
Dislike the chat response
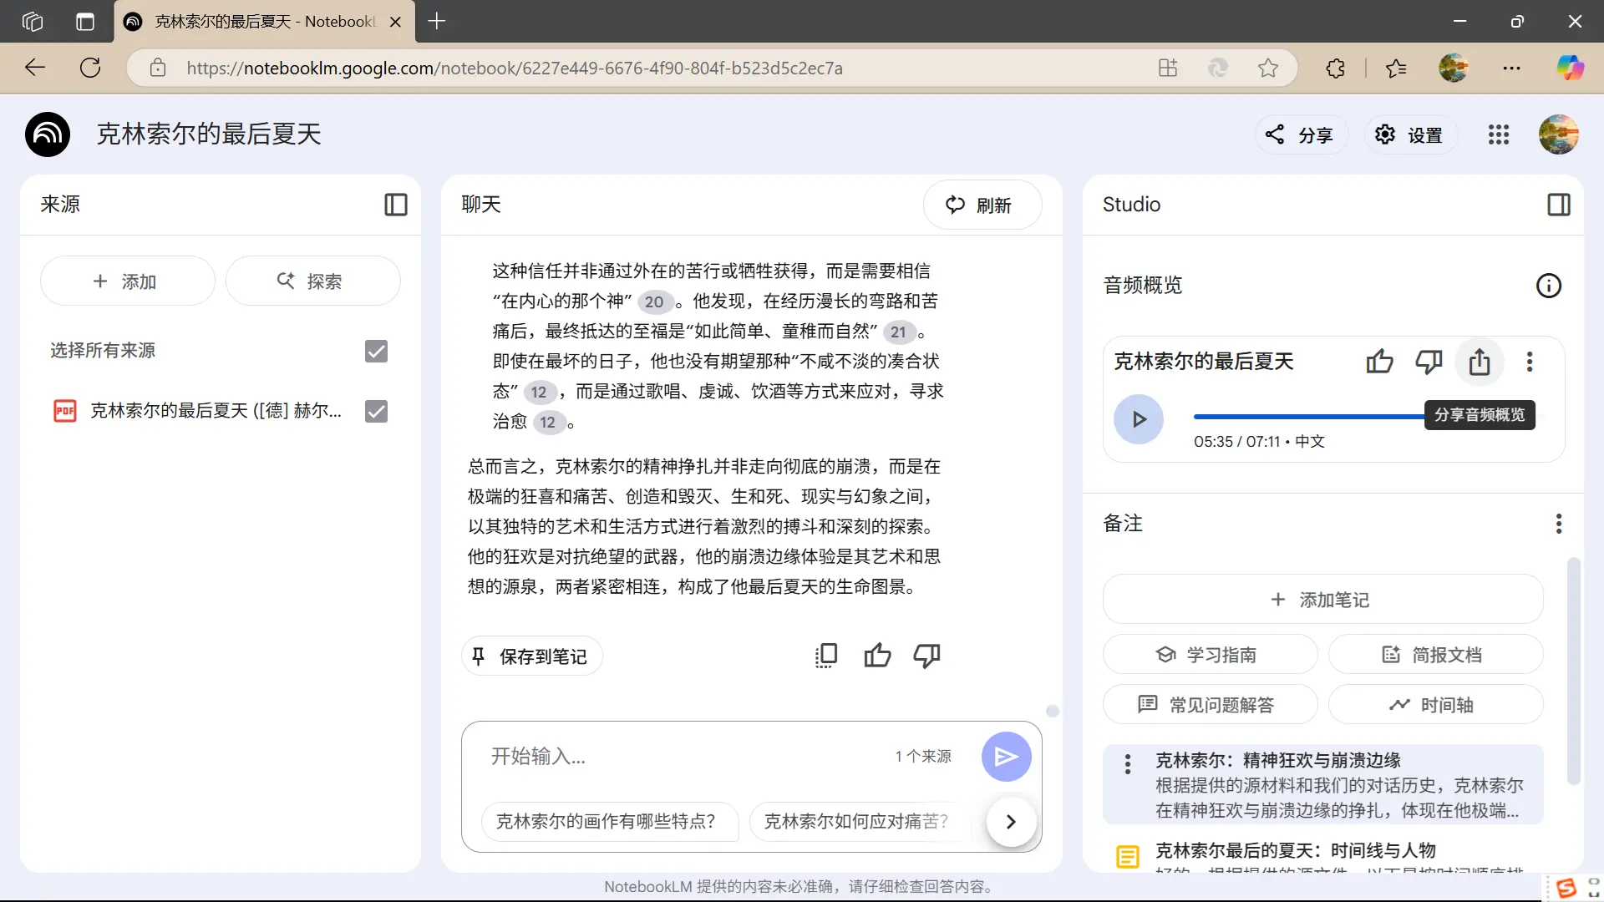pyautogui.click(x=927, y=656)
